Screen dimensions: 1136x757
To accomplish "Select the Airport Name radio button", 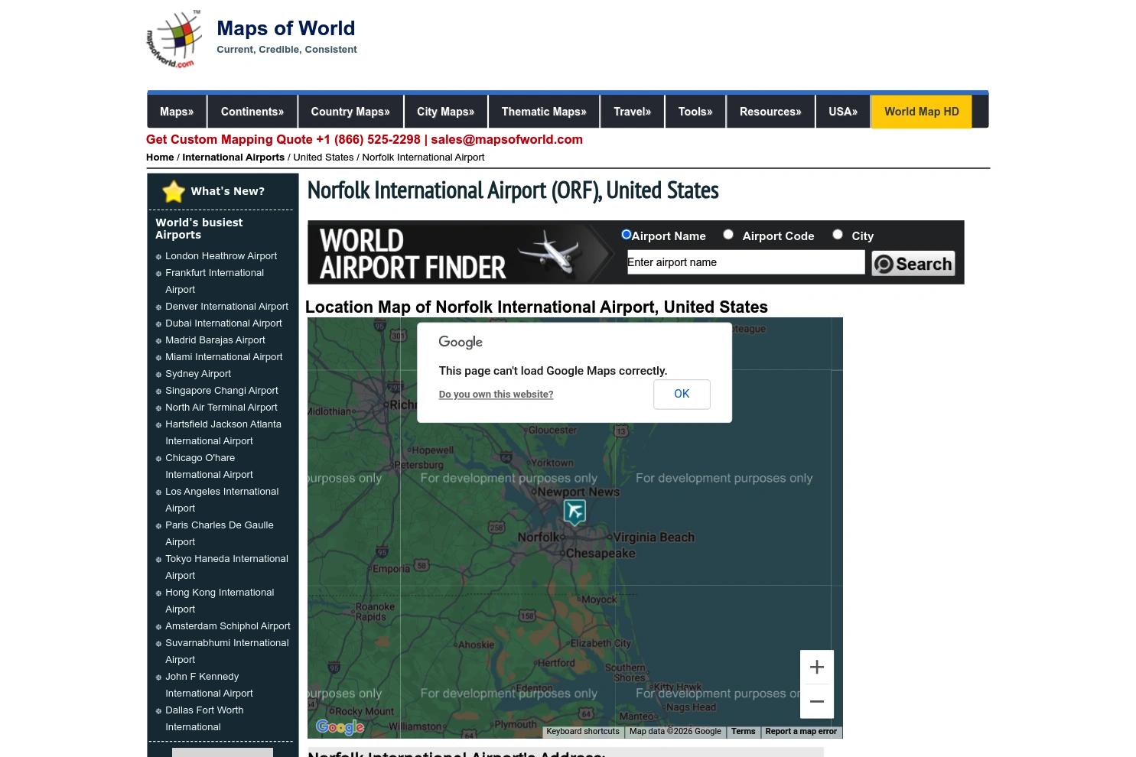I will point(627,235).
